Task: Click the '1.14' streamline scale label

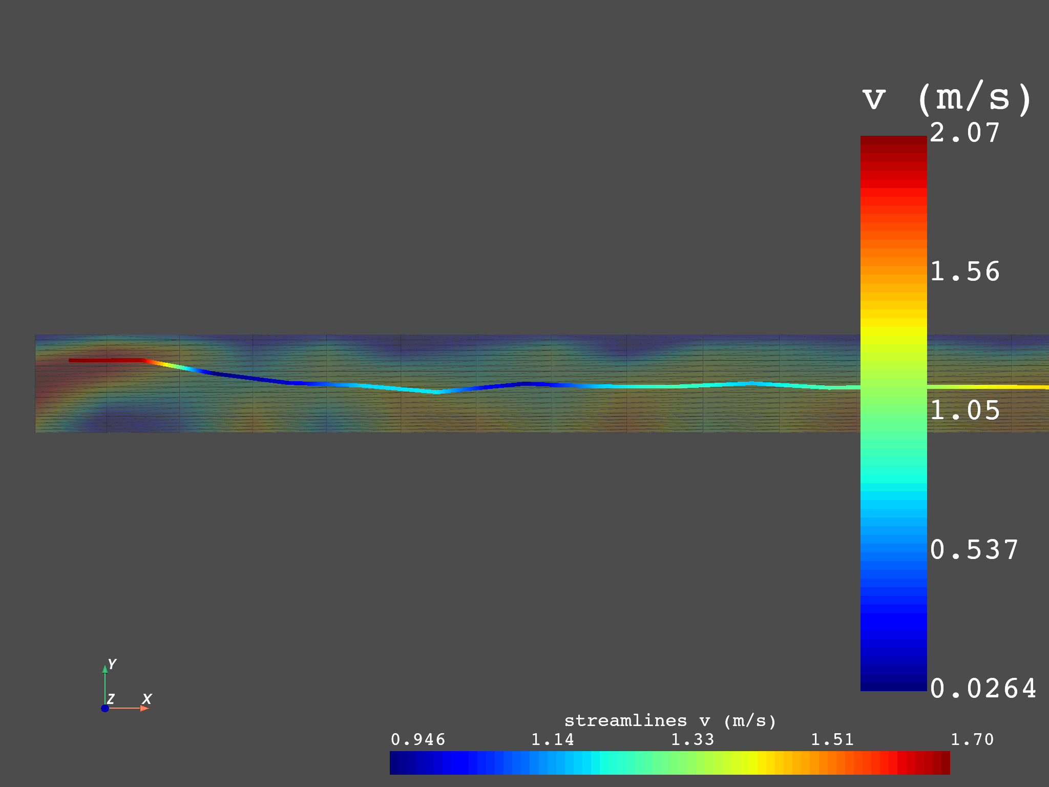Action: [x=552, y=739]
